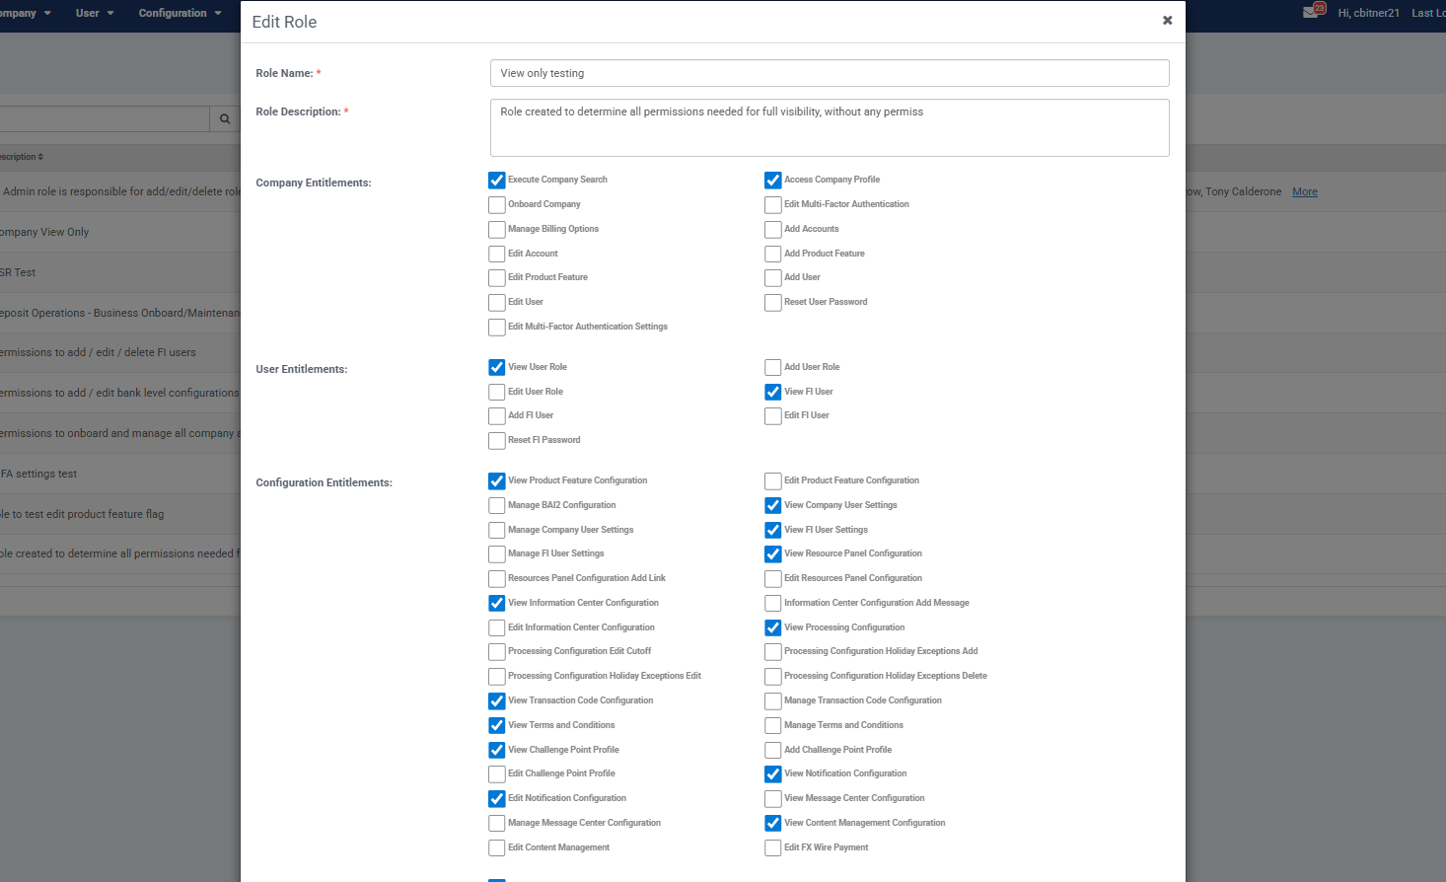This screenshot has height=882, width=1446.
Task: Uncheck Execute Company Search
Action: [497, 181]
